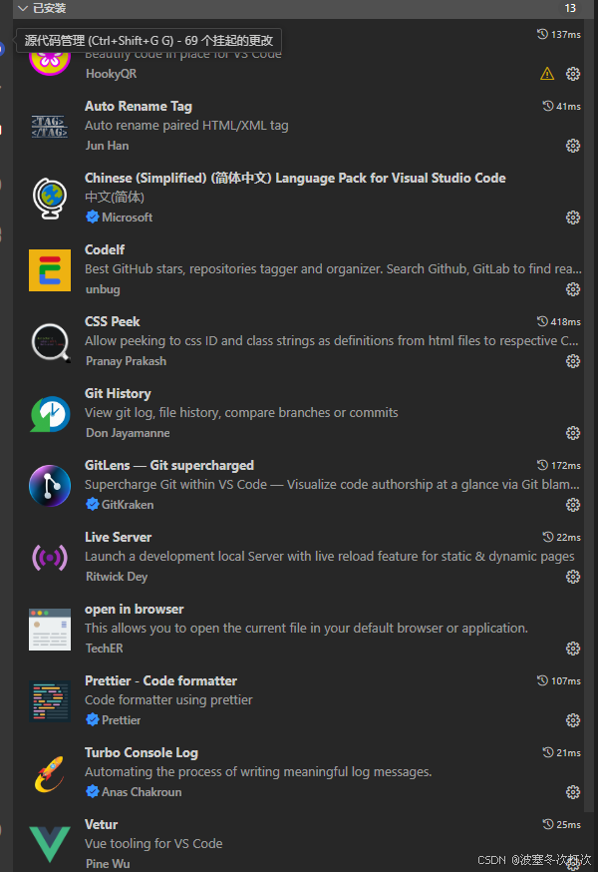Click the Codelf extension logo
Image resolution: width=598 pixels, height=872 pixels.
[50, 270]
